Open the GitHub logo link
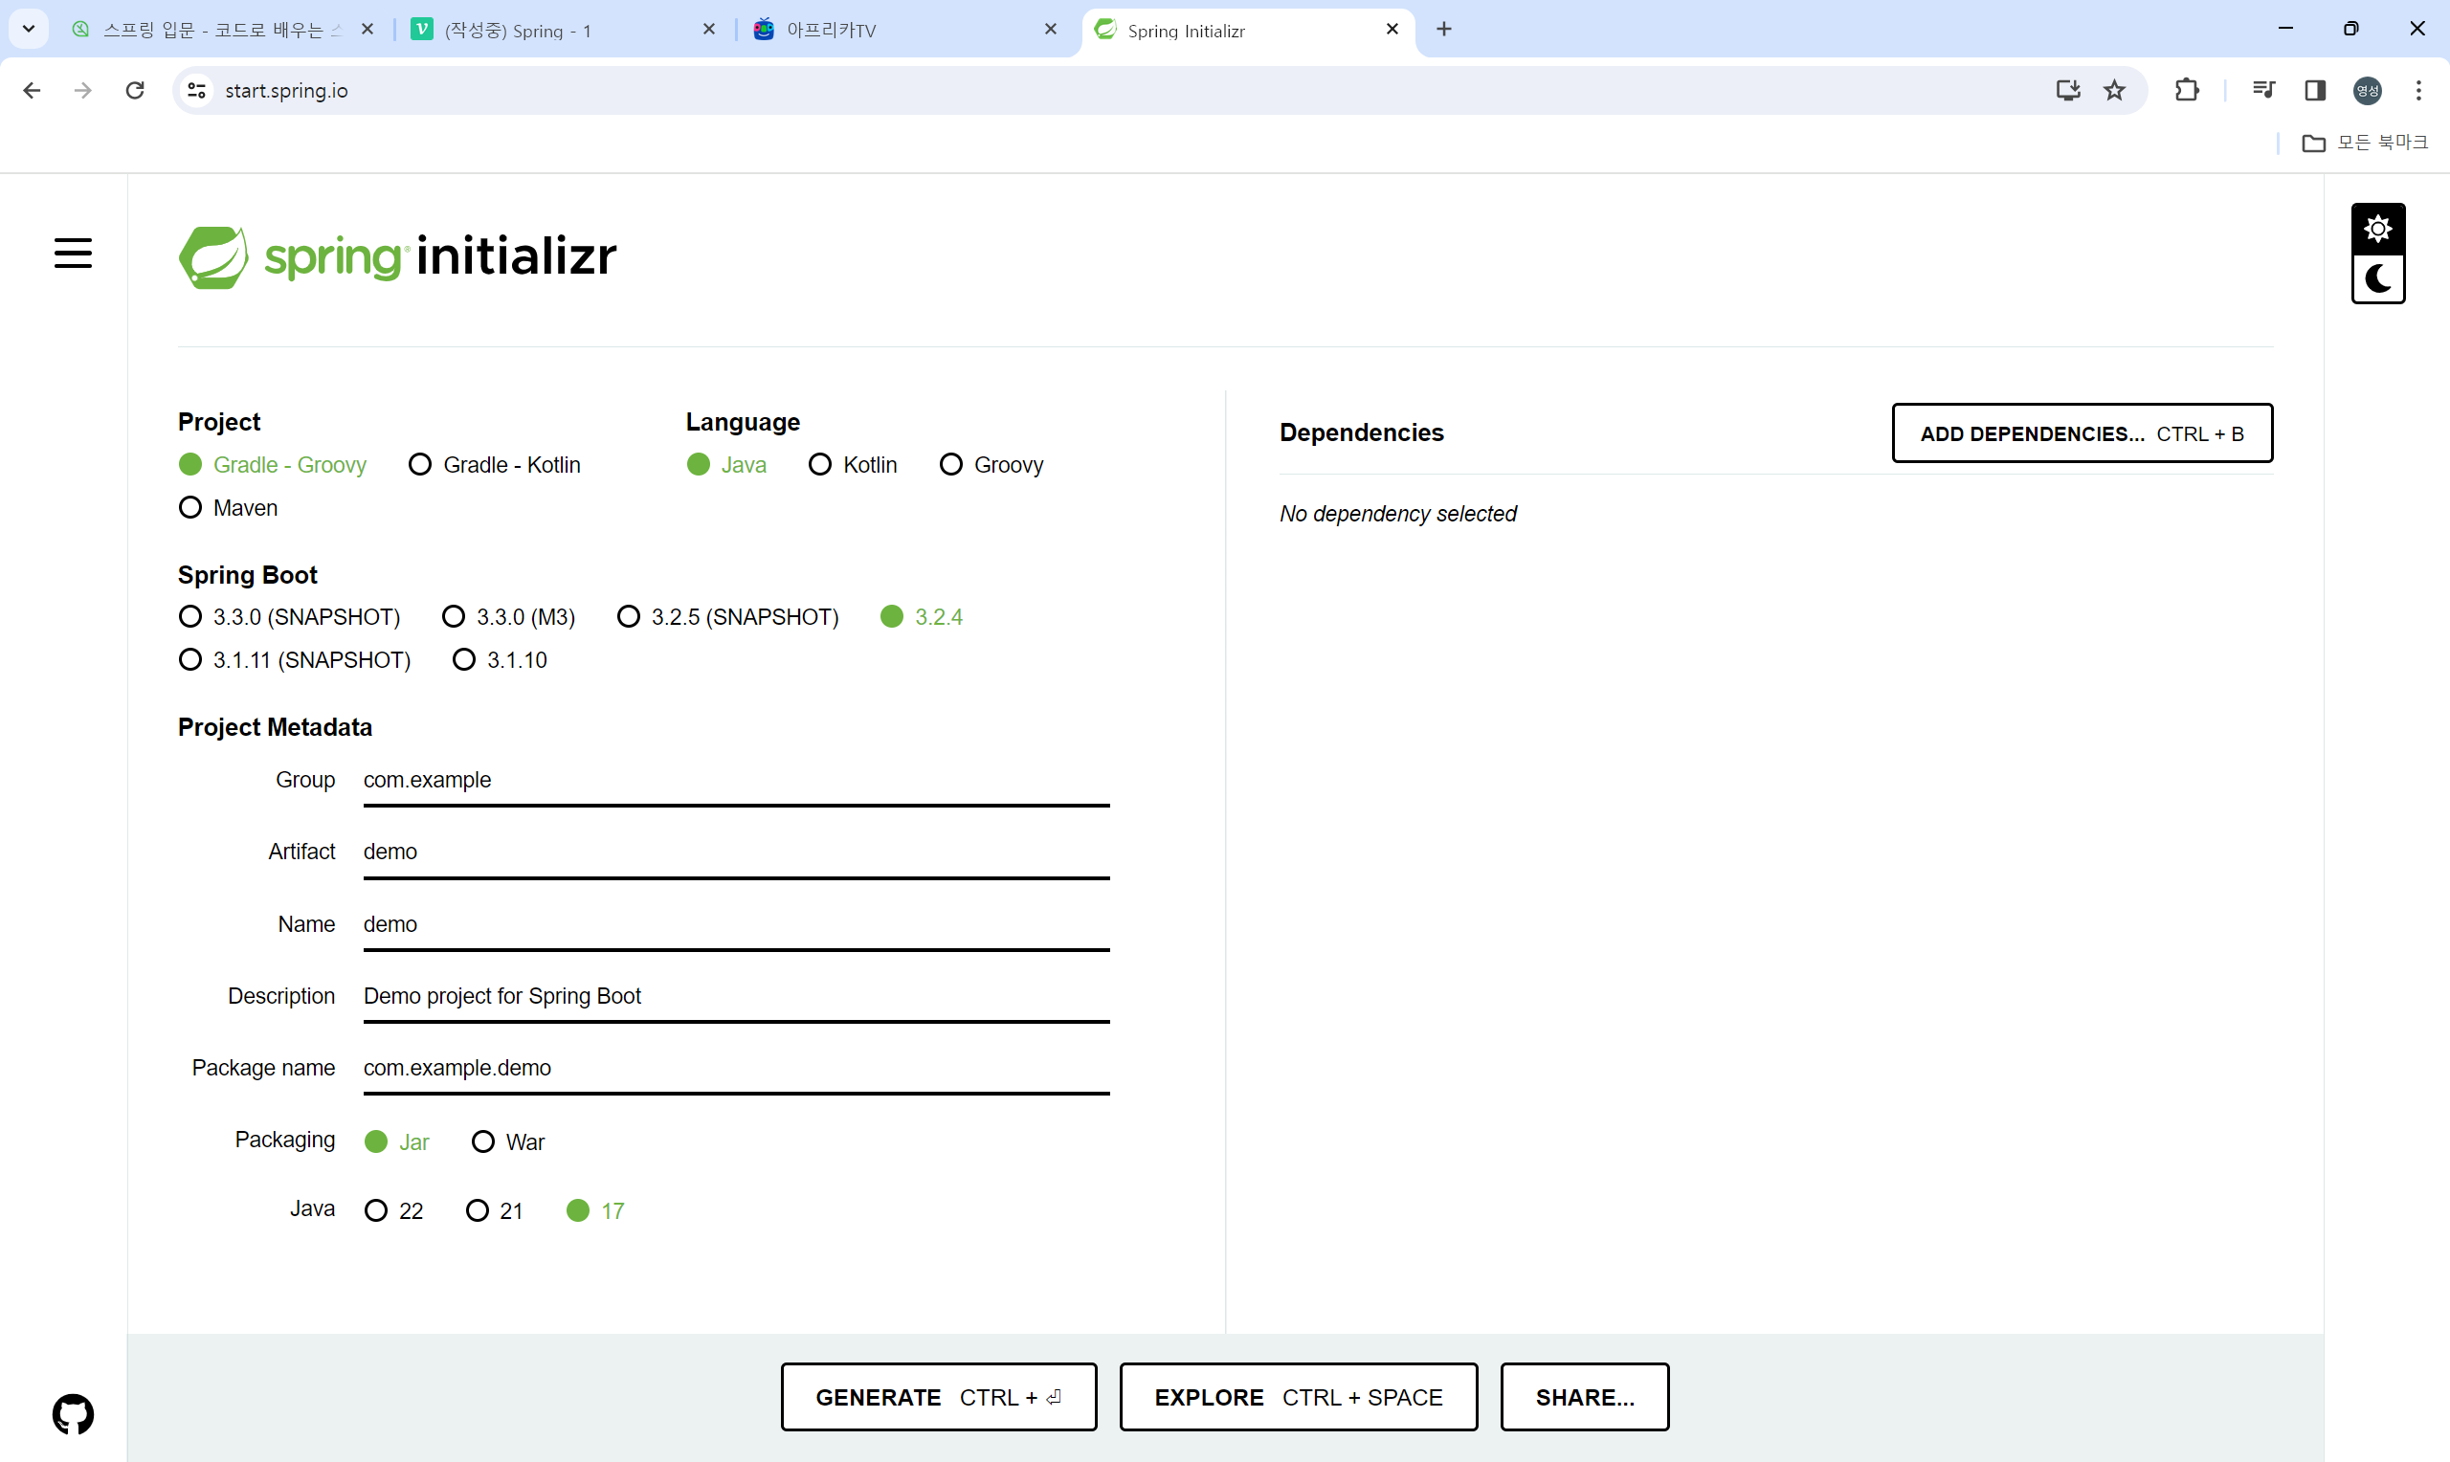This screenshot has width=2450, height=1462. click(x=73, y=1415)
